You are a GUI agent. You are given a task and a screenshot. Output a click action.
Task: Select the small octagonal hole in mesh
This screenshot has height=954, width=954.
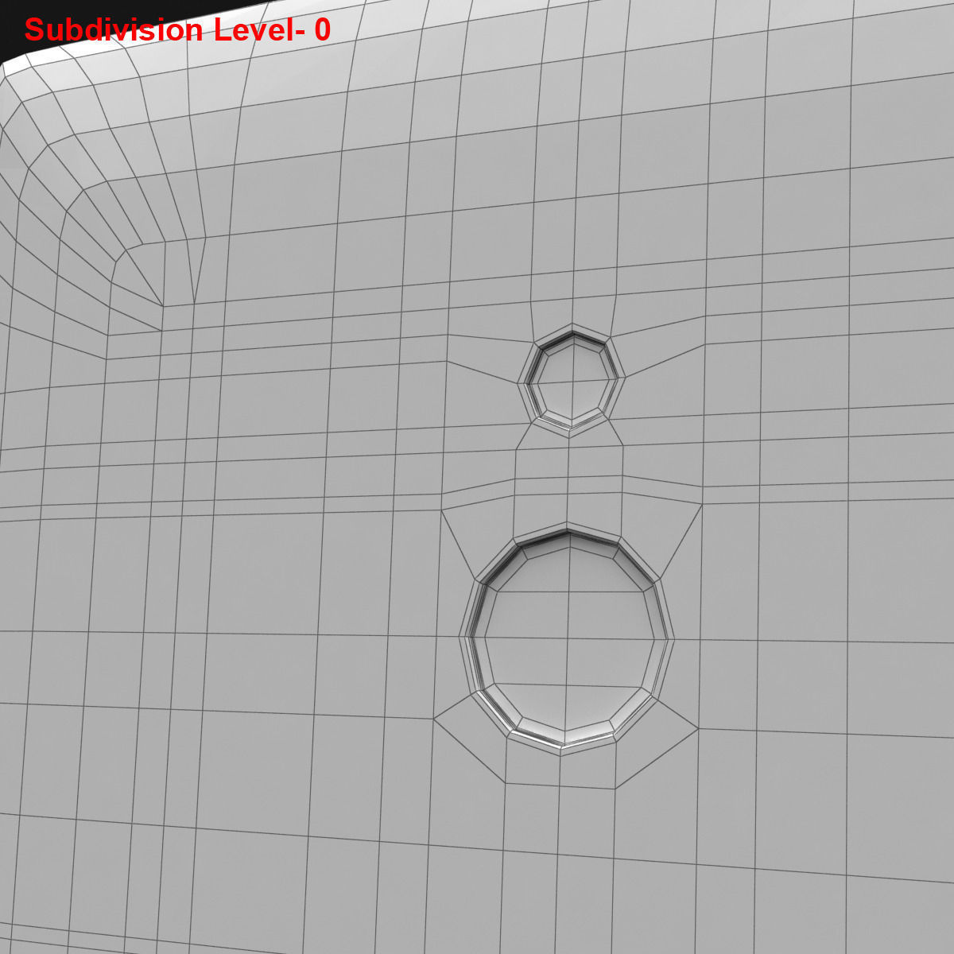(572, 381)
